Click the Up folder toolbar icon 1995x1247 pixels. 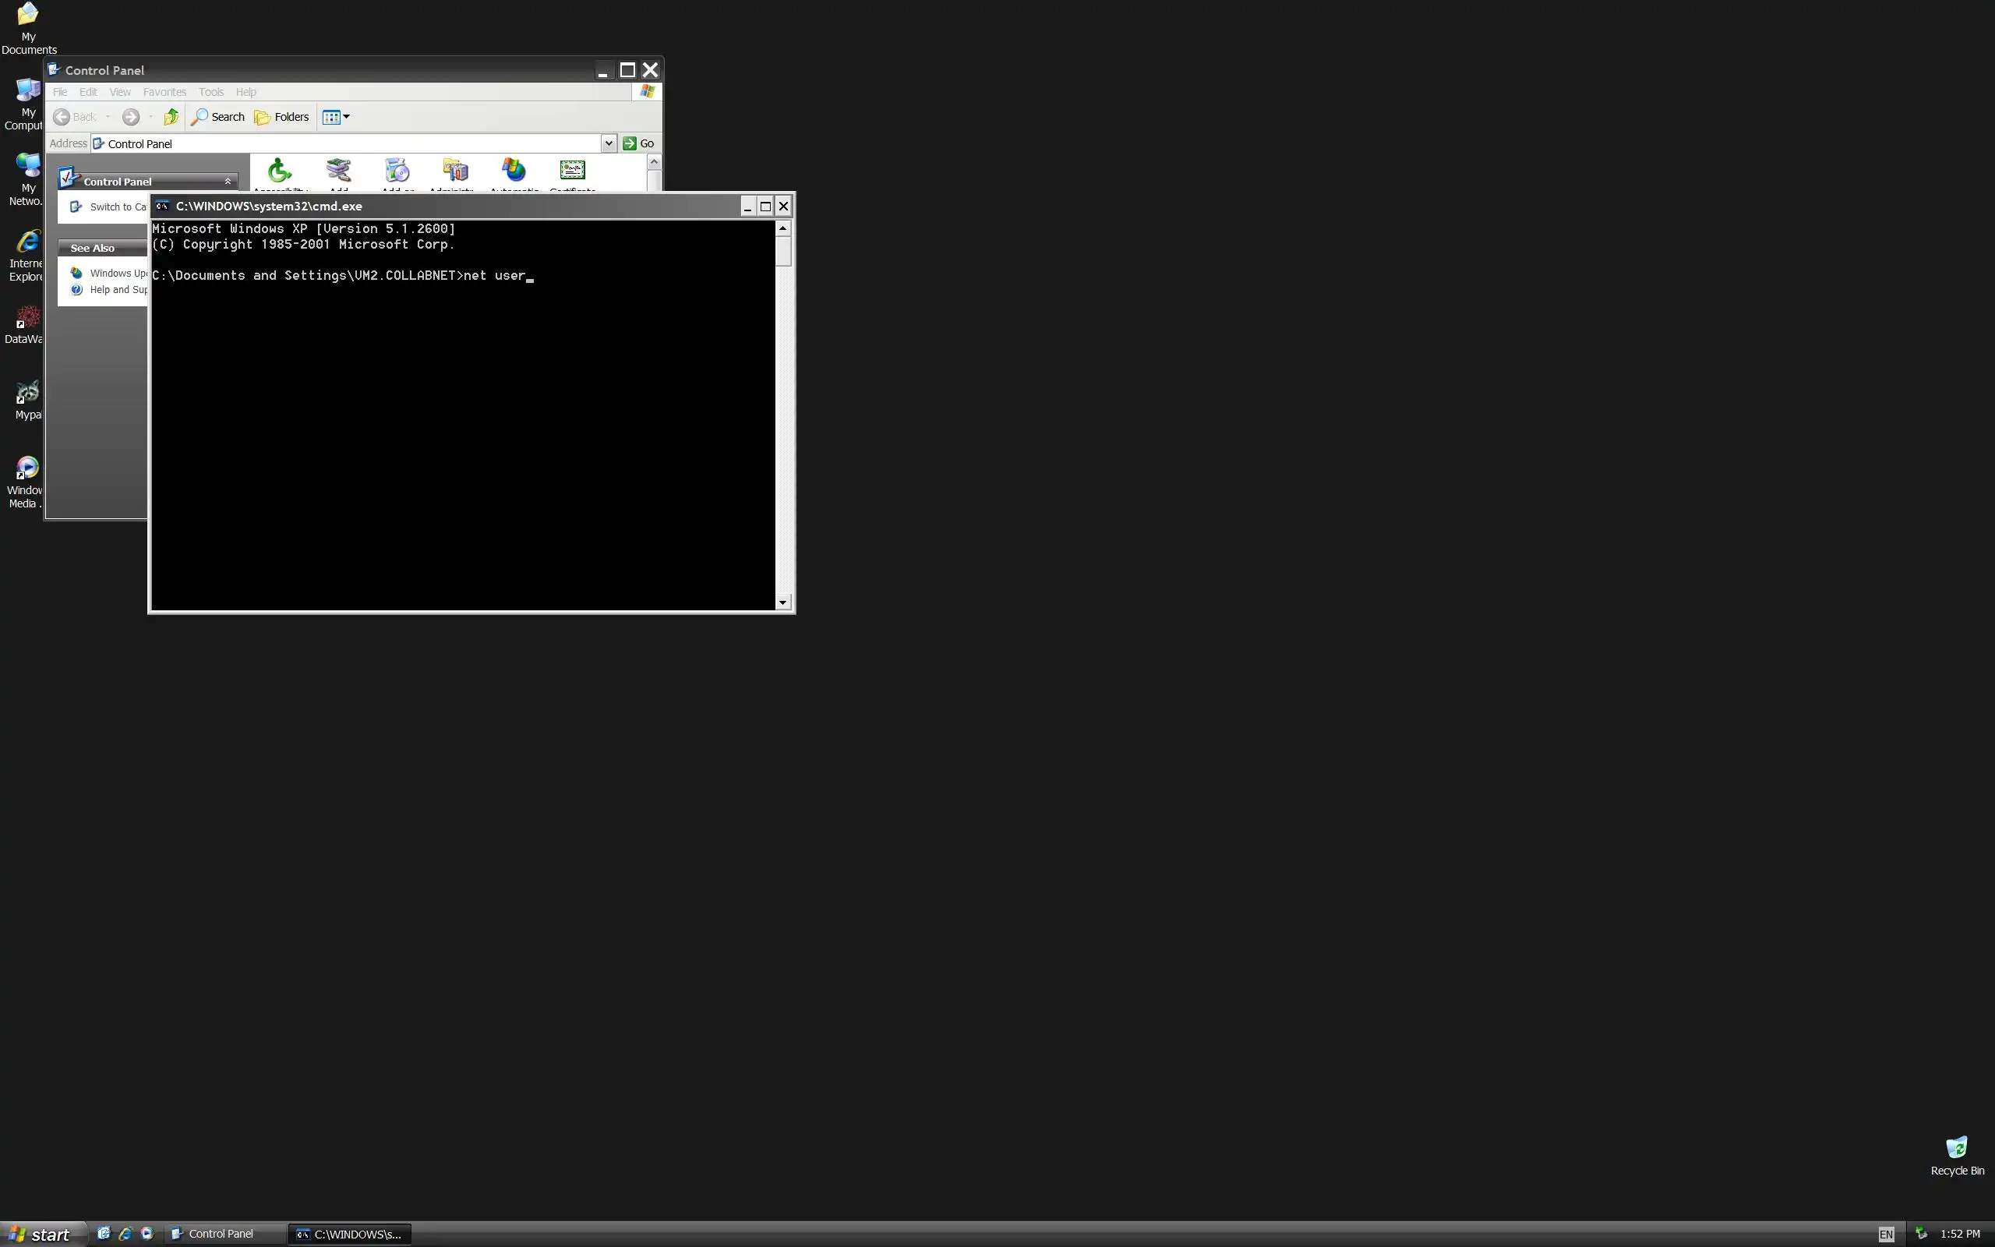point(171,117)
